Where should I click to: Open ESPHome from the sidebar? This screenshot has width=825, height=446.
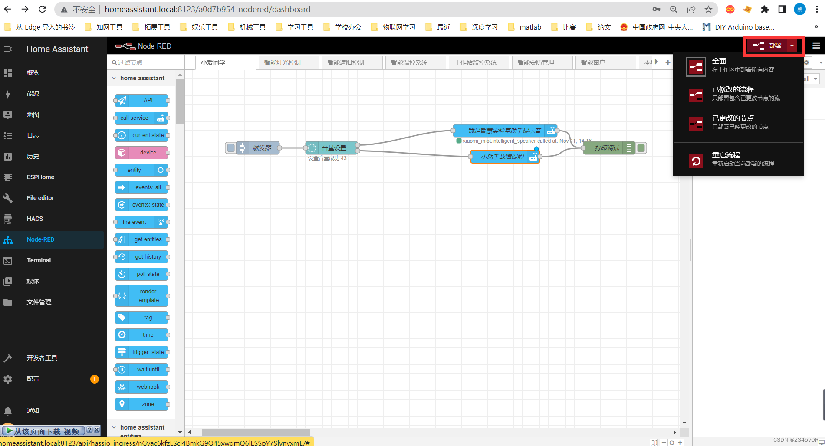[52, 177]
